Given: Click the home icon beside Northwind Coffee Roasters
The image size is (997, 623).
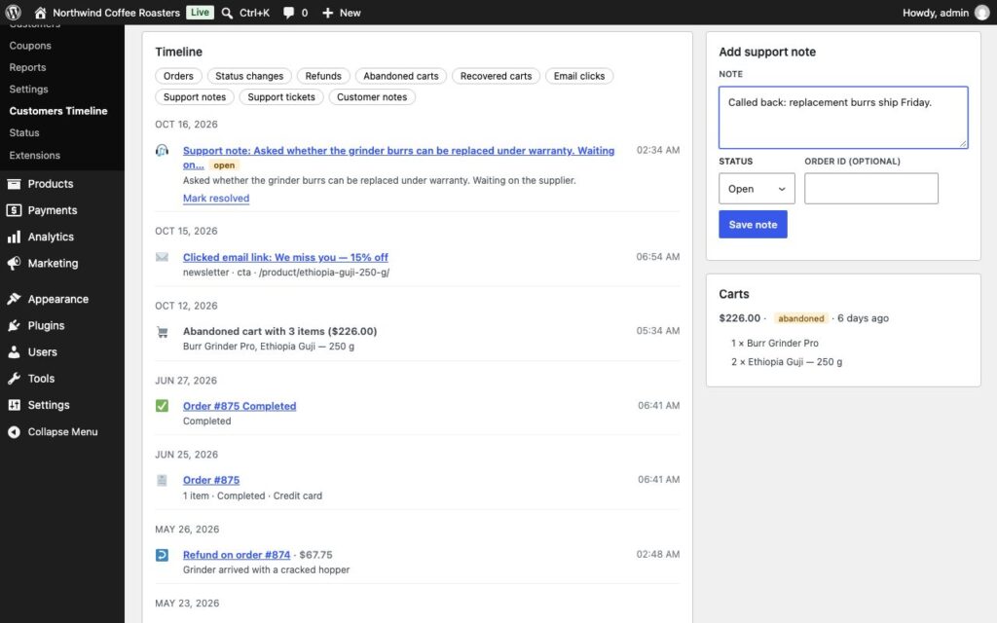Looking at the screenshot, I should 40,13.
